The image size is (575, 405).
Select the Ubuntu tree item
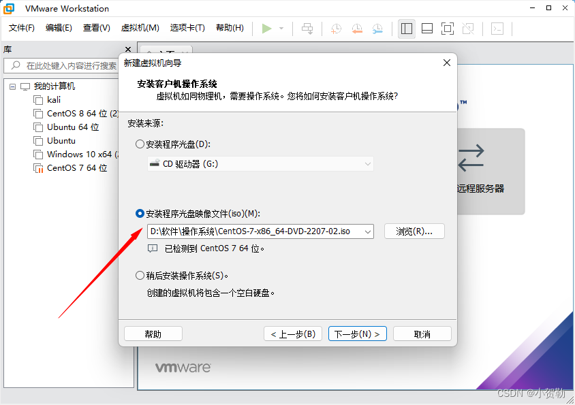tap(61, 141)
